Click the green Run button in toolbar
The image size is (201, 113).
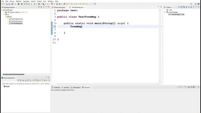coord(39,4)
